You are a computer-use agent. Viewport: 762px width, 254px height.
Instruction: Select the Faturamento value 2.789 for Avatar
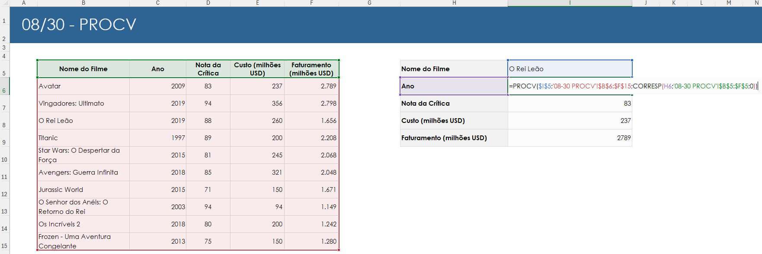coord(311,86)
